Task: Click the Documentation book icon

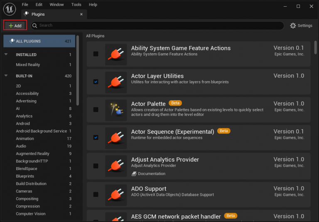Action: (x=134, y=174)
